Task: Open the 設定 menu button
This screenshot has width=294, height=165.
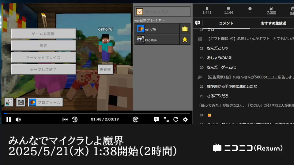Action: tap(43, 46)
